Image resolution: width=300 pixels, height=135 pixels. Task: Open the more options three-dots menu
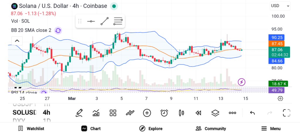click(x=233, y=113)
